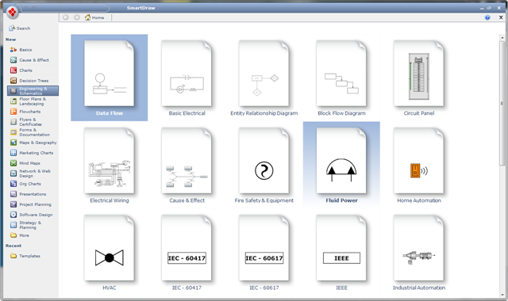Click the Forward navigation arrow

[x=77, y=17]
